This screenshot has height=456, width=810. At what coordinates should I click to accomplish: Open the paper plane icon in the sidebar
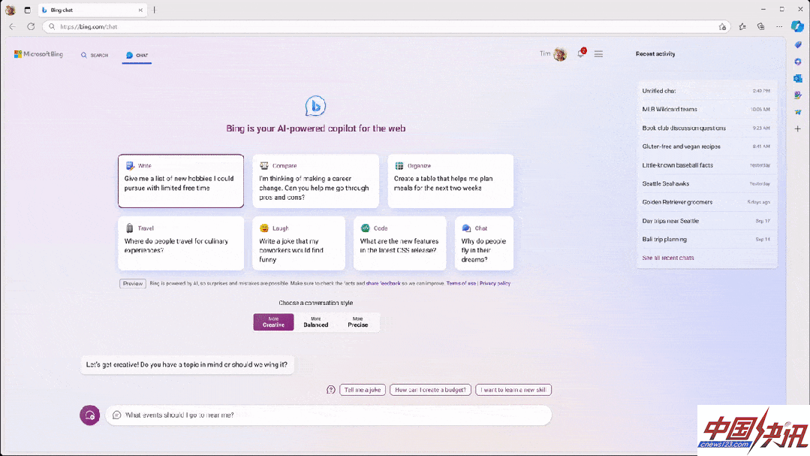click(x=798, y=112)
